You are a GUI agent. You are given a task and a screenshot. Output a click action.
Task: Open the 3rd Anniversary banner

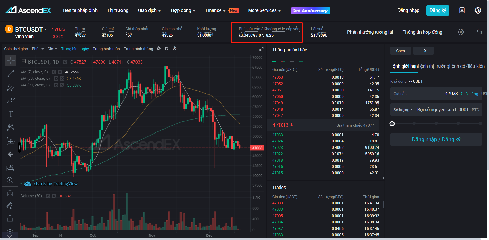pyautogui.click(x=310, y=10)
